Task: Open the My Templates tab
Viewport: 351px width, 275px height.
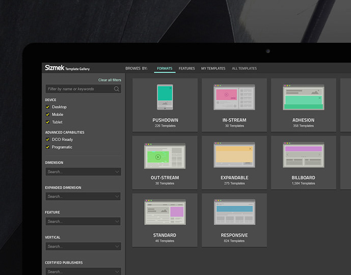Action: coord(213,68)
